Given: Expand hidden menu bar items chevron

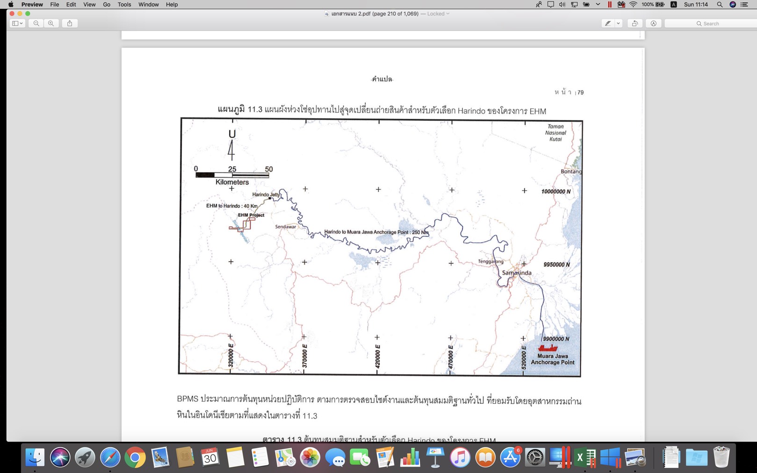Looking at the screenshot, I should (598, 4).
